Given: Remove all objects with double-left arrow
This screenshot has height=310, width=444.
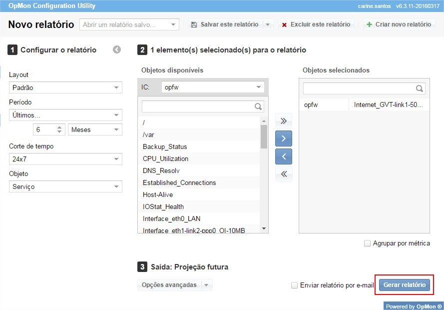Looking at the screenshot, I should (x=284, y=174).
